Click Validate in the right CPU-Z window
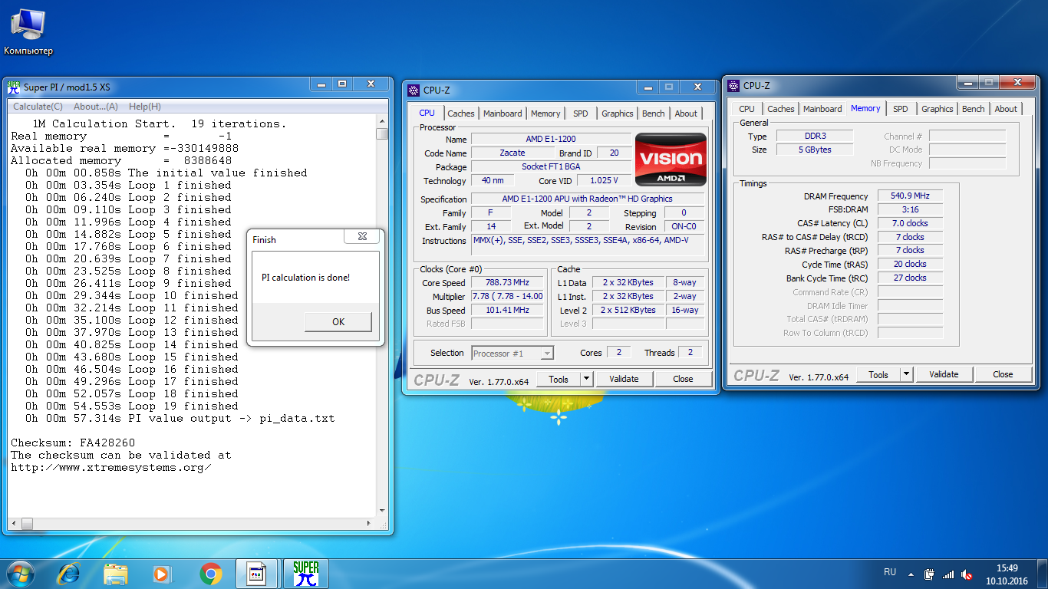 pos(944,374)
